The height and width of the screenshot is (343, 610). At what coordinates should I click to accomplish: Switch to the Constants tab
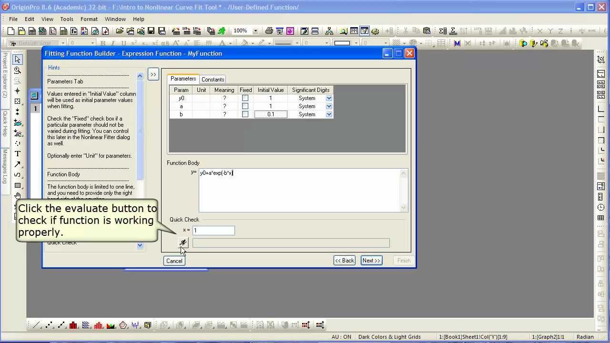pos(213,80)
